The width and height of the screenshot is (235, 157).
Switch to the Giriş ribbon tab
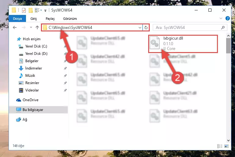(34, 19)
